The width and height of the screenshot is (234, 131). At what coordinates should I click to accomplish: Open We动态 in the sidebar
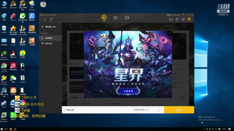pos(49,27)
